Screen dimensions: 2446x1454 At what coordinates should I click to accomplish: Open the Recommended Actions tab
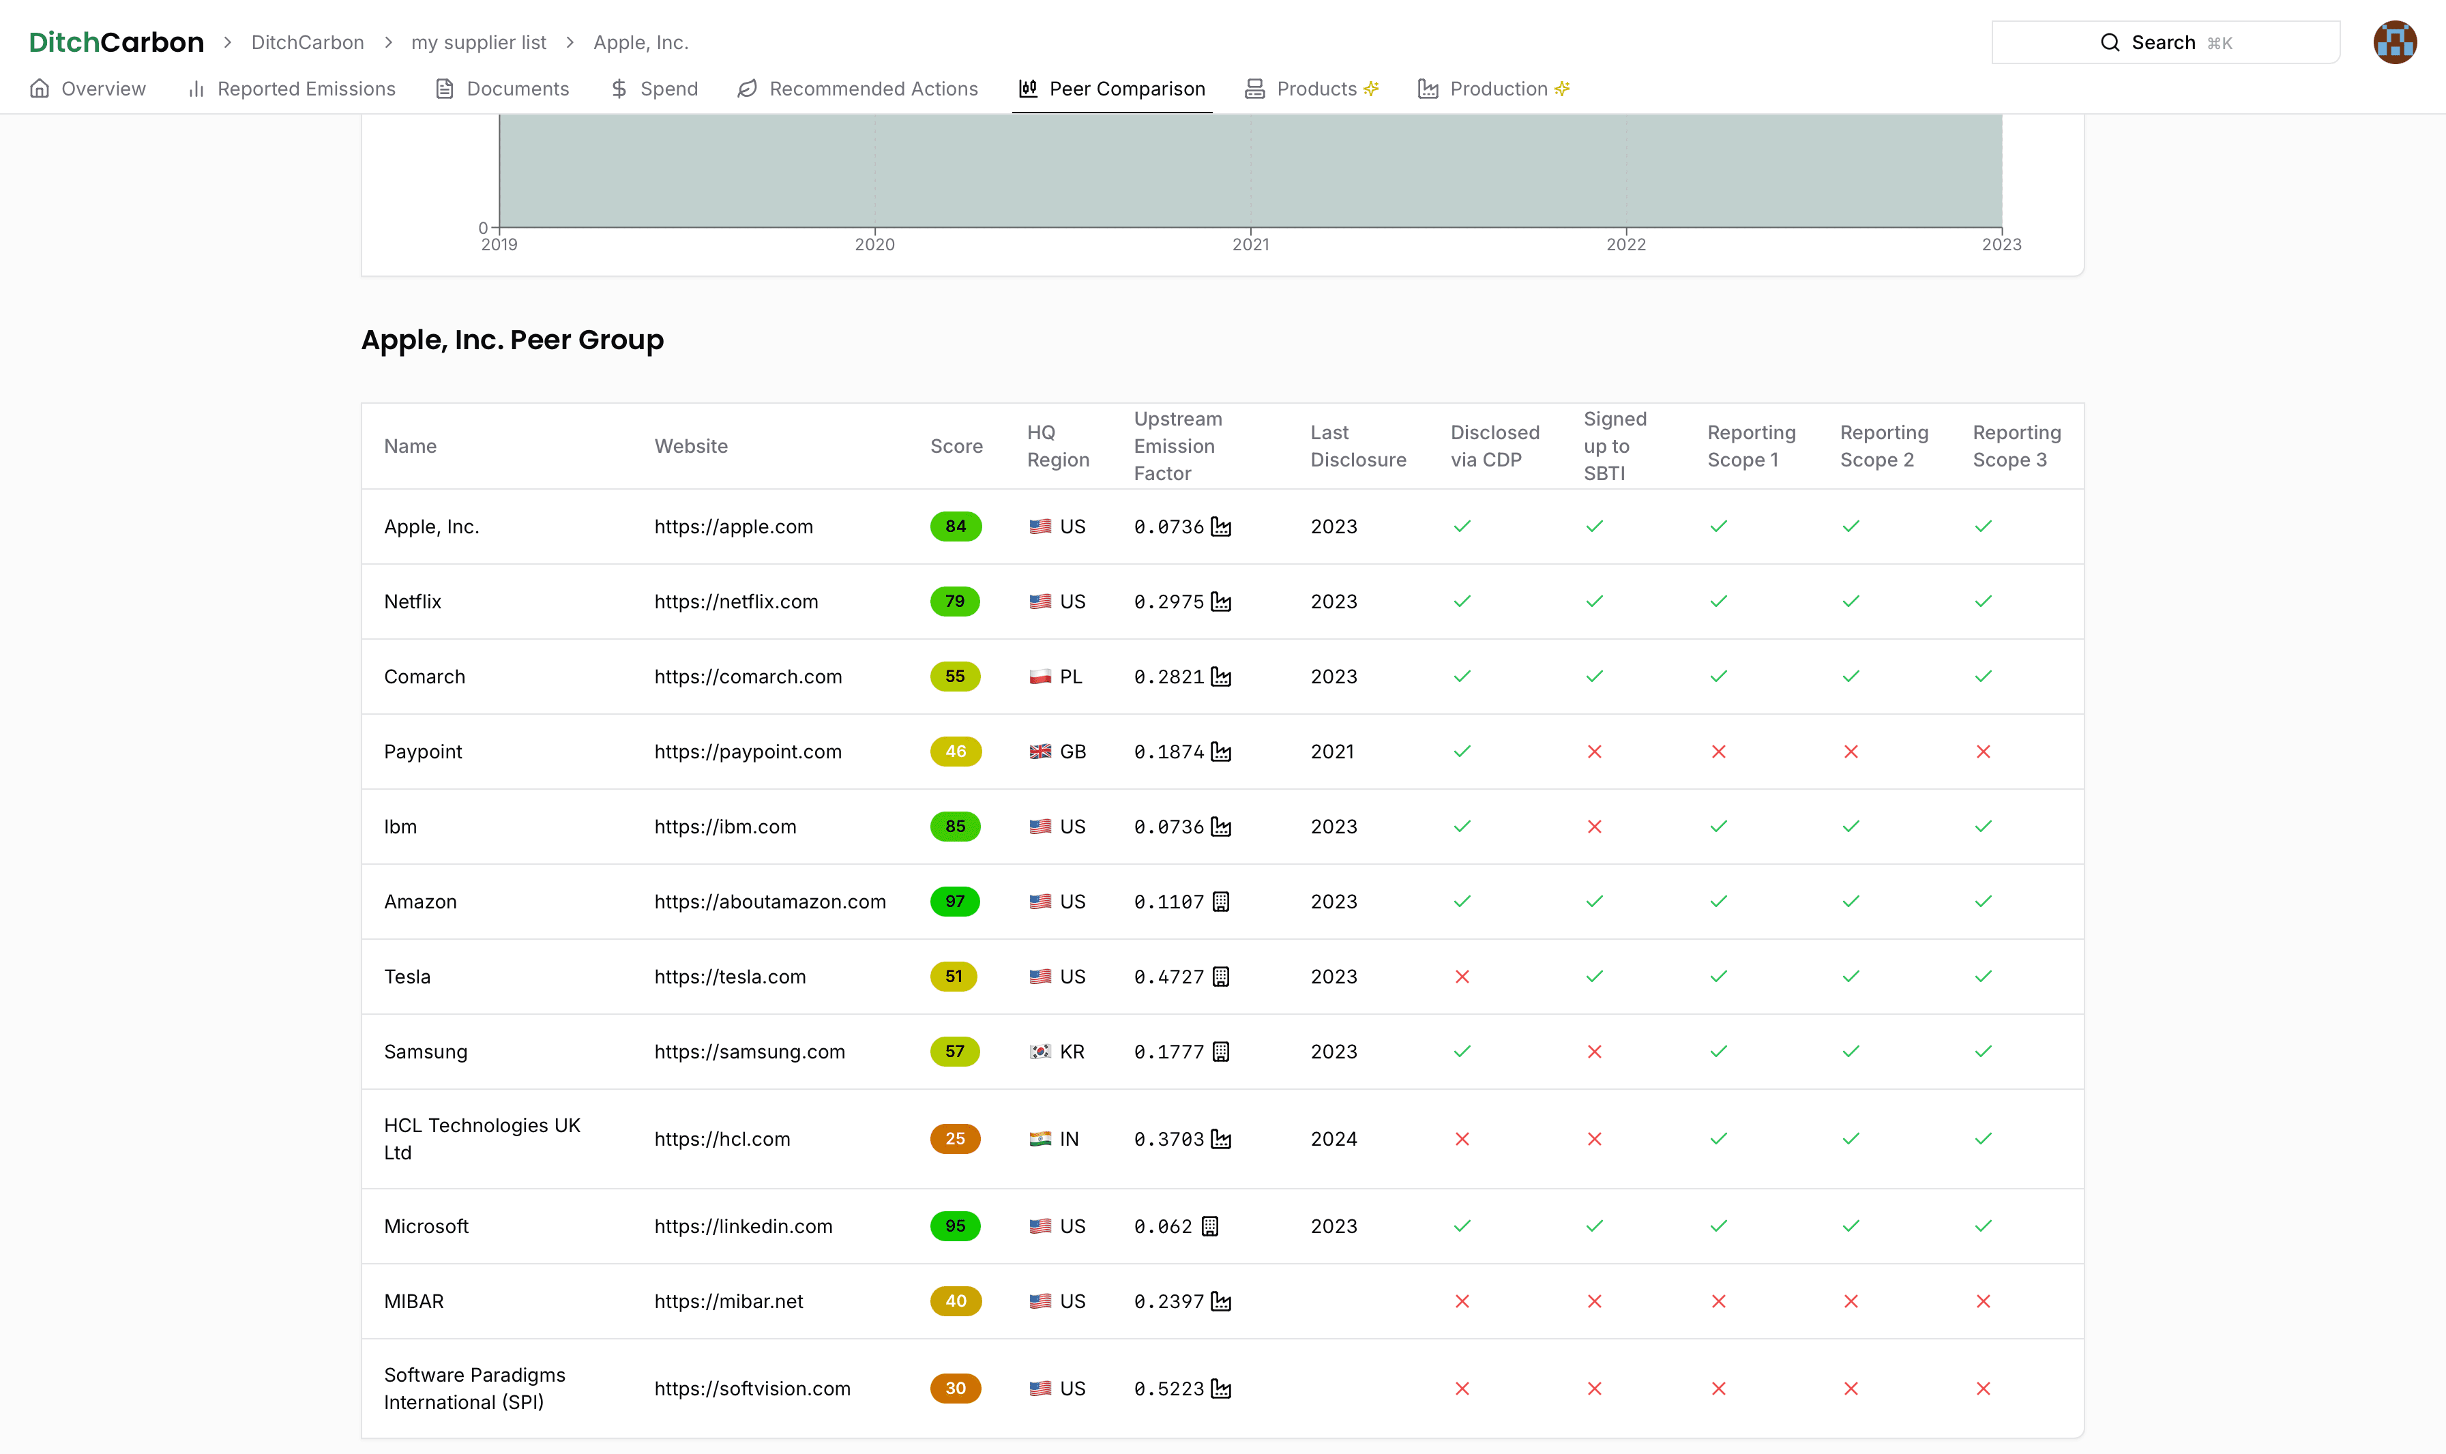point(857,89)
